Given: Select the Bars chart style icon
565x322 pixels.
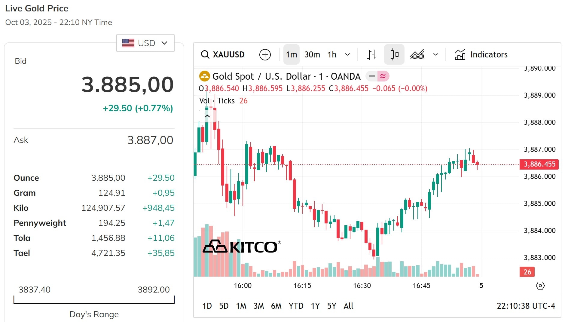Looking at the screenshot, I should (371, 55).
